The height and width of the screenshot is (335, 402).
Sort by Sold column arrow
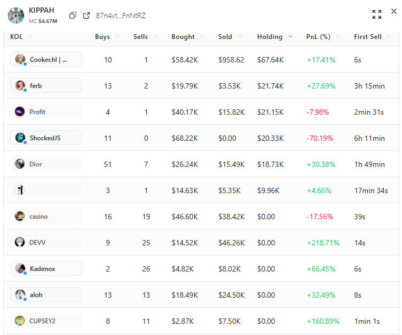240,37
